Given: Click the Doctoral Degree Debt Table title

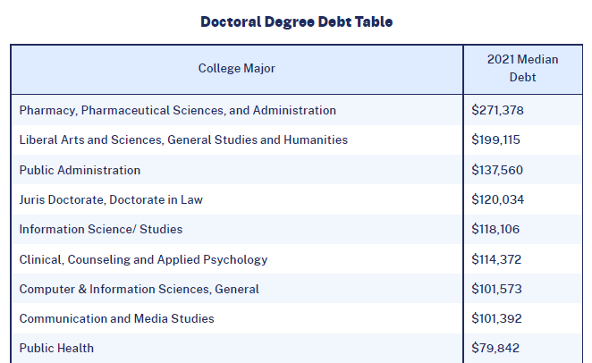Looking at the screenshot, I should (x=296, y=21).
